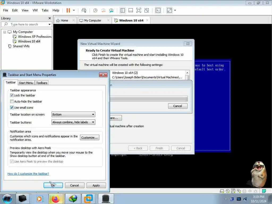The height and width of the screenshot is (204, 272).
Task: Click the wizard settings list scroll-up arrow
Action: click(187, 73)
